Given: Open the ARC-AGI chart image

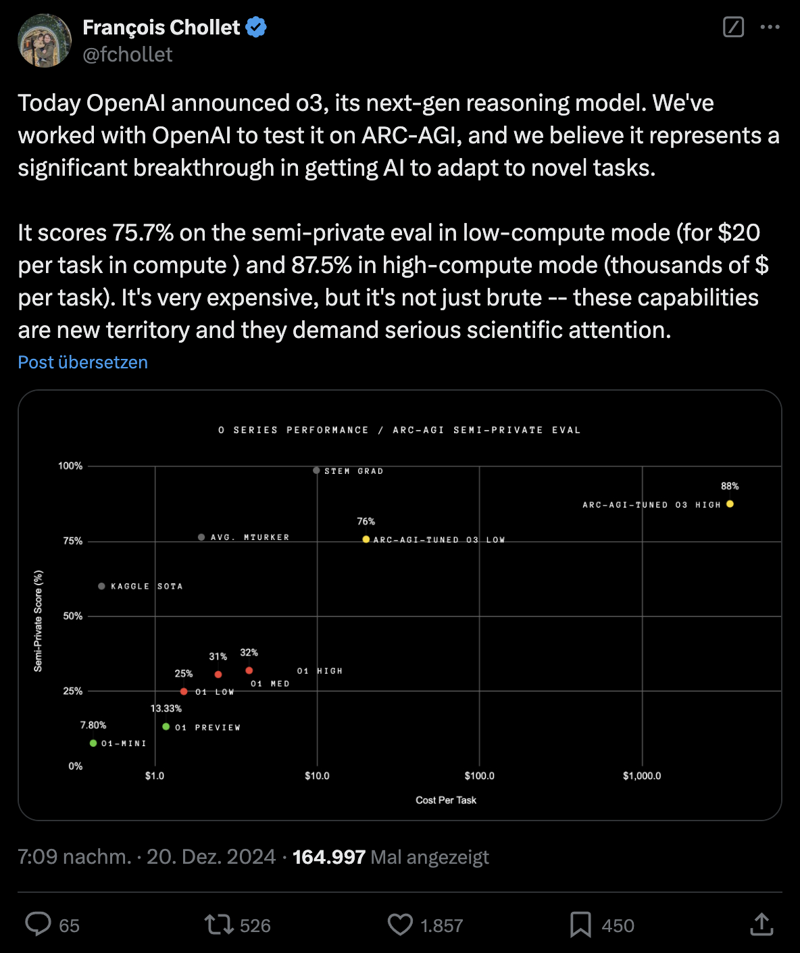Looking at the screenshot, I should click(400, 605).
